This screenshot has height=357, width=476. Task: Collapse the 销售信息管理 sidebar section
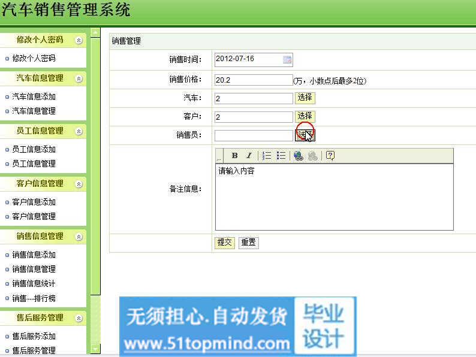[x=78, y=237]
